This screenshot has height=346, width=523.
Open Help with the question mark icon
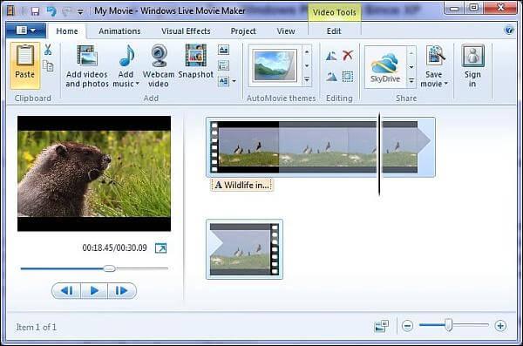(509, 31)
